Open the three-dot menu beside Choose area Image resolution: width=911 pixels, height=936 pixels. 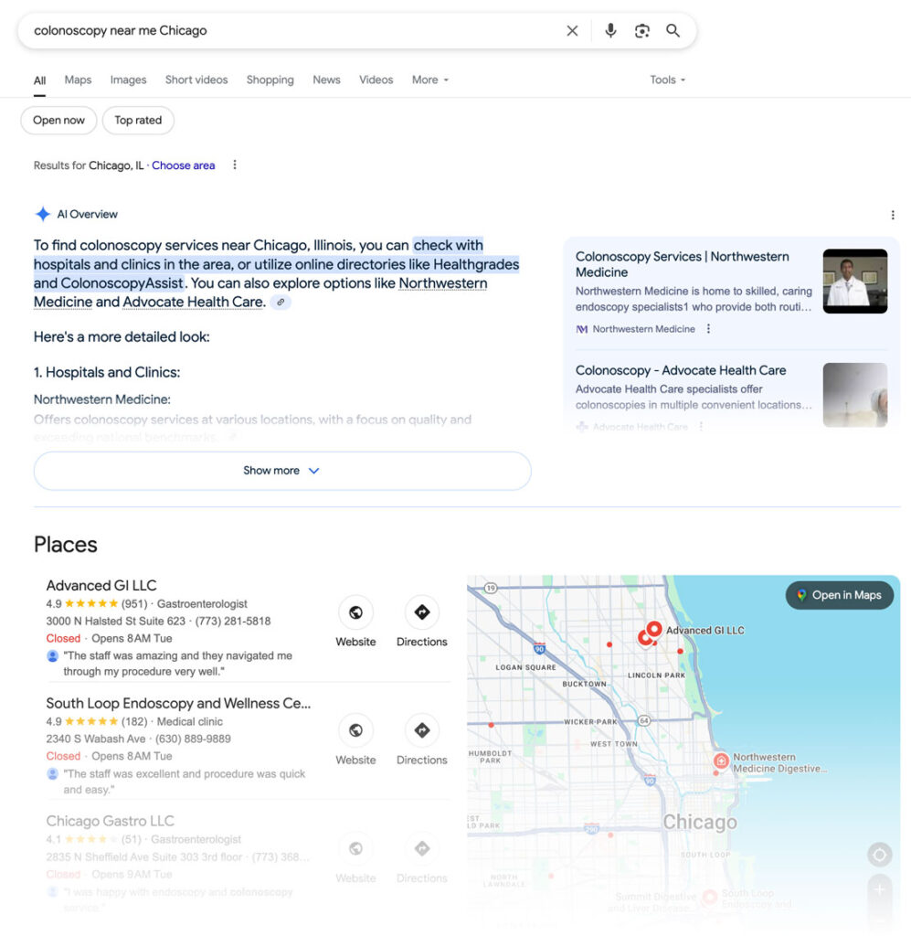coord(235,165)
